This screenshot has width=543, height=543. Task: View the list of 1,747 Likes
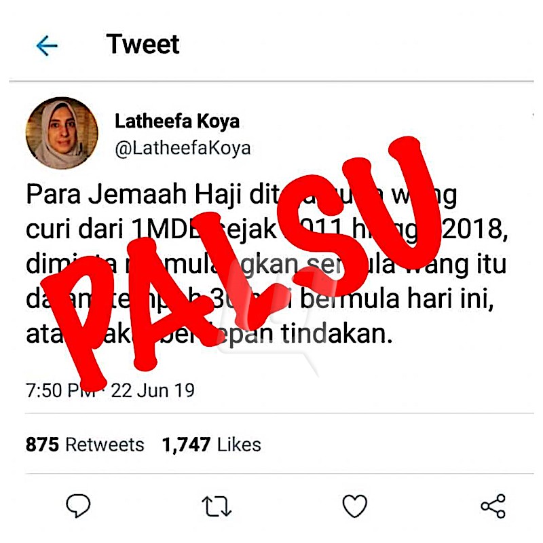tap(211, 445)
